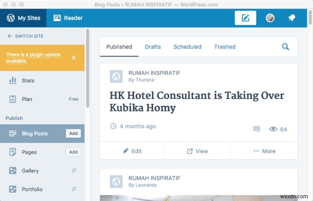The height and width of the screenshot is (201, 313).
Task: View the HK Hotel Consultant post
Action: pyautogui.click(x=197, y=151)
